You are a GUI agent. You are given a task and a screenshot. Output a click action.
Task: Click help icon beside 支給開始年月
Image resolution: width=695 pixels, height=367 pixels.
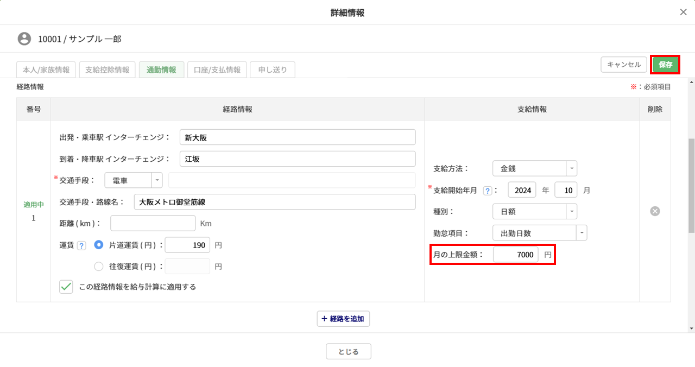(x=488, y=191)
